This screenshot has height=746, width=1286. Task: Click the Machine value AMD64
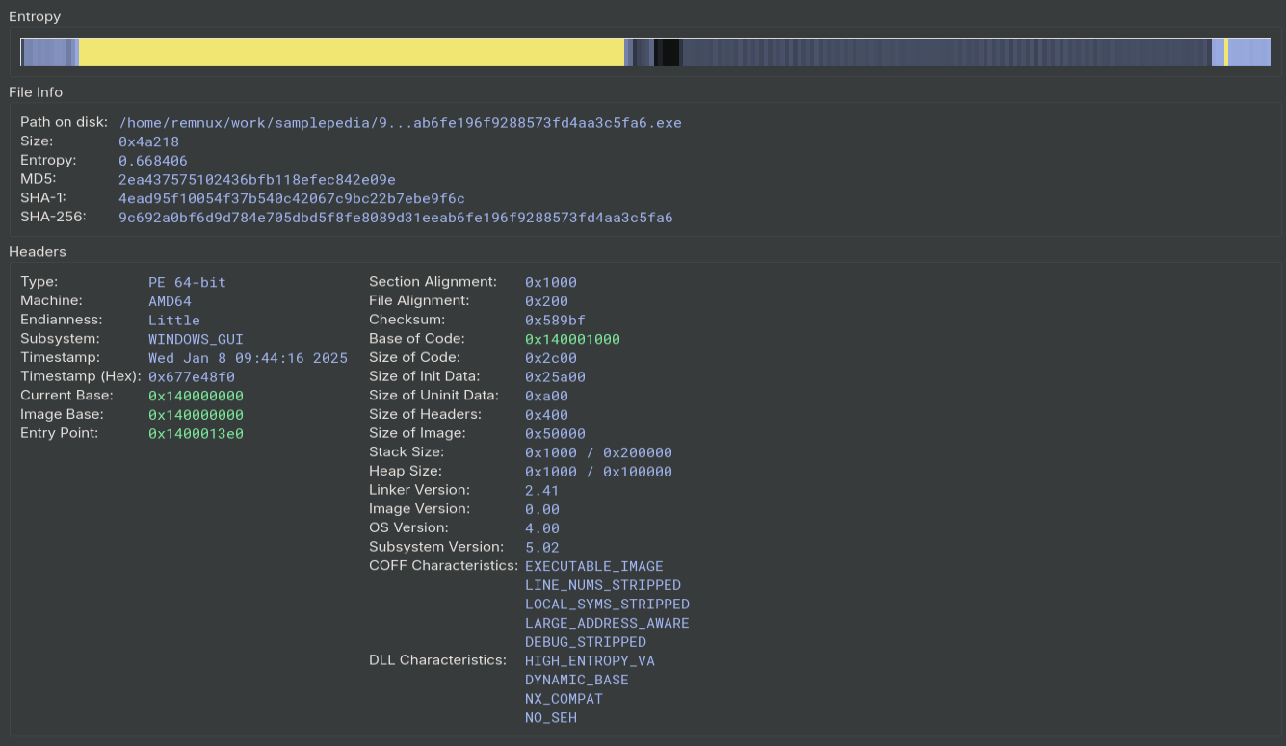171,301
